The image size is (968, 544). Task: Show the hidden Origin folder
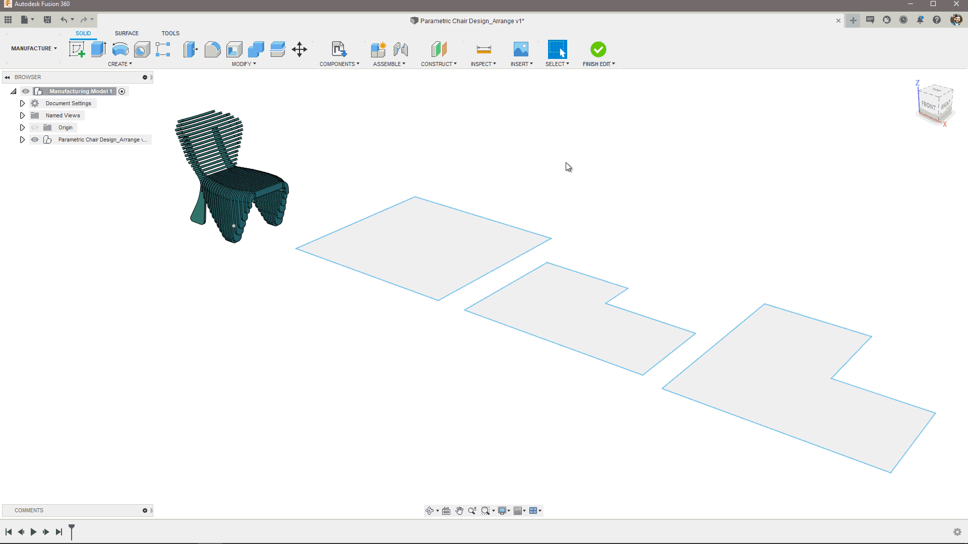coord(35,127)
